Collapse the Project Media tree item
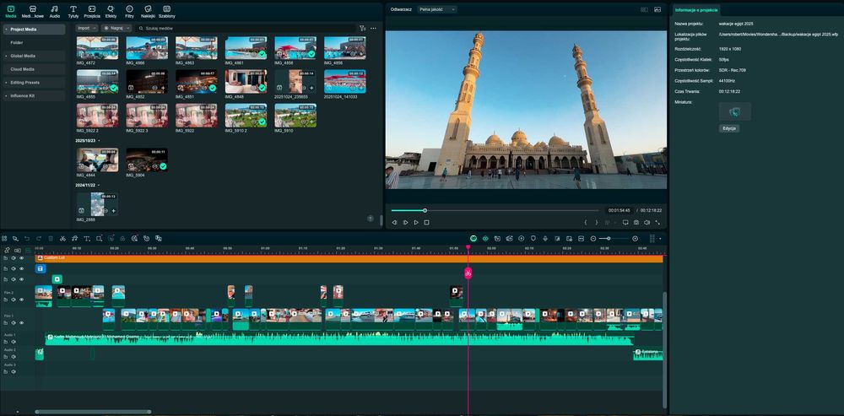The height and width of the screenshot is (416, 844). click(6, 29)
